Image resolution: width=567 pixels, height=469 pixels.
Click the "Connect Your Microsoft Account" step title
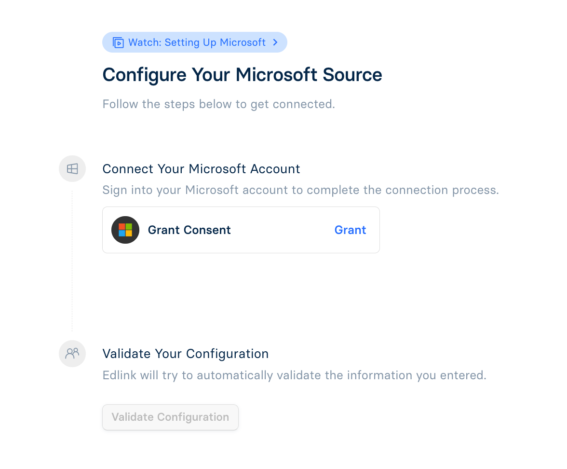click(x=201, y=169)
